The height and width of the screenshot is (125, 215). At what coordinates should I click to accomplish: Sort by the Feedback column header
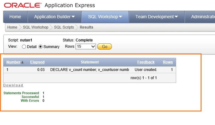[146, 62]
